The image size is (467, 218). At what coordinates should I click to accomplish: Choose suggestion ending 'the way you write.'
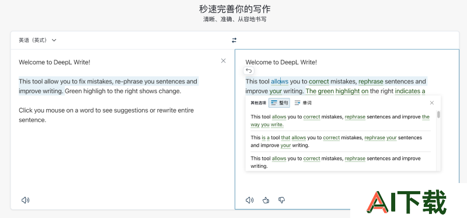click(340, 121)
